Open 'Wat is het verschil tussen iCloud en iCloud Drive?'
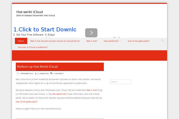The image size is (179, 119). click(x=55, y=41)
